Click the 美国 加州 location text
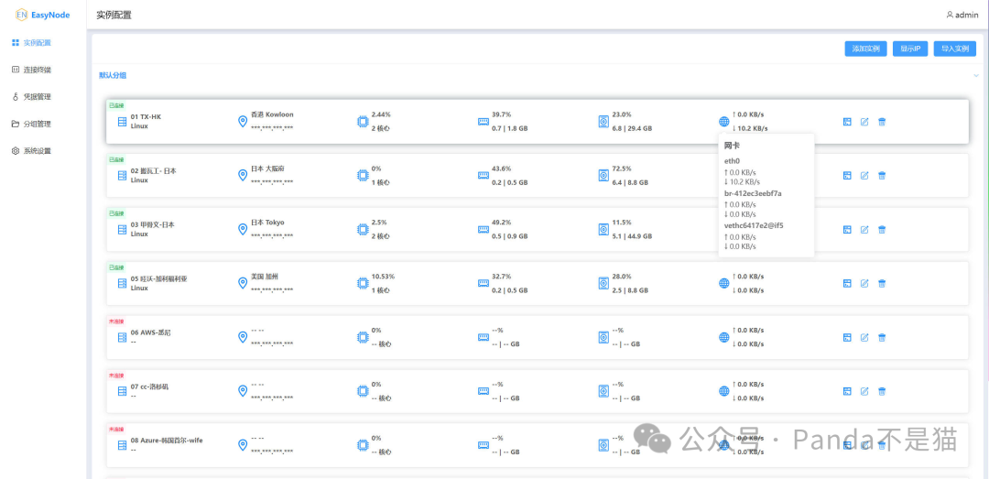The width and height of the screenshot is (989, 479). point(265,277)
